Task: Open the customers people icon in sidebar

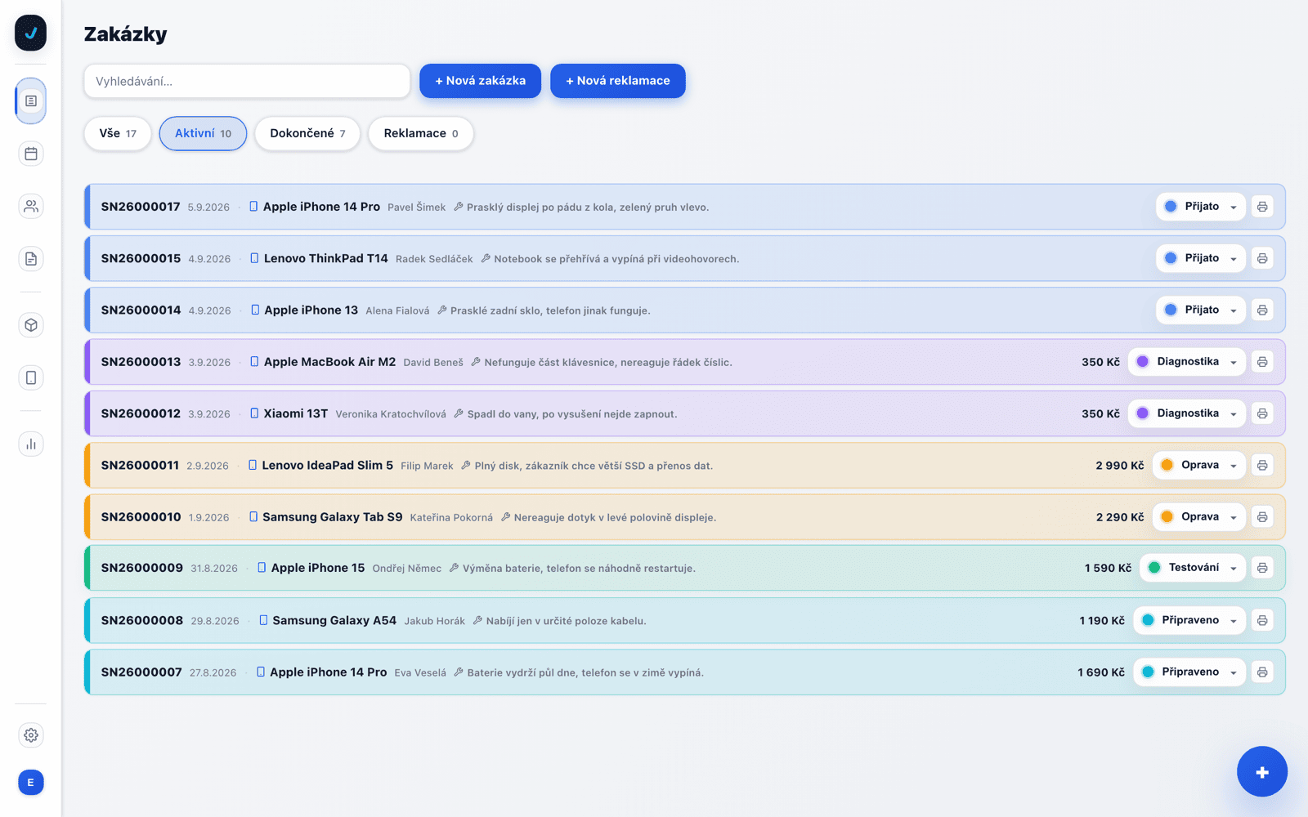Action: coord(31,206)
